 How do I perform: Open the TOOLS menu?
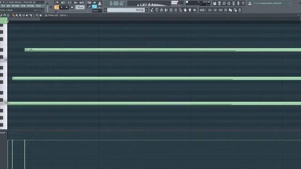pyautogui.click(x=39, y=6)
